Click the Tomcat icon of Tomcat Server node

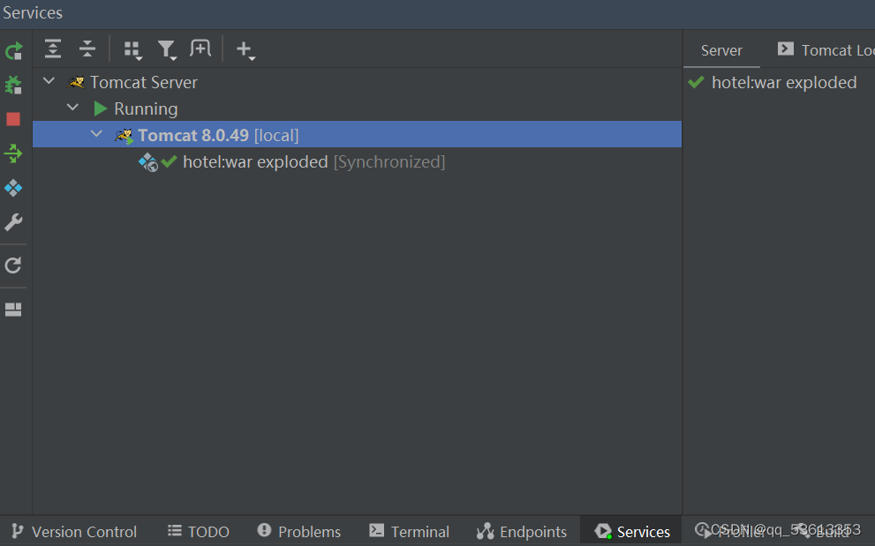(x=76, y=83)
